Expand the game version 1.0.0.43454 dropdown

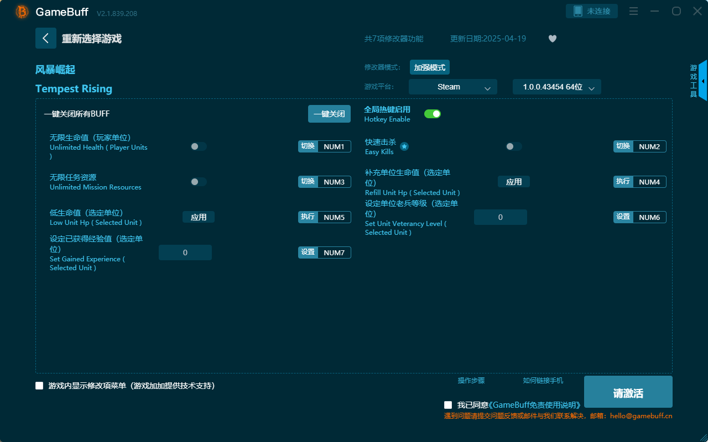tap(556, 87)
